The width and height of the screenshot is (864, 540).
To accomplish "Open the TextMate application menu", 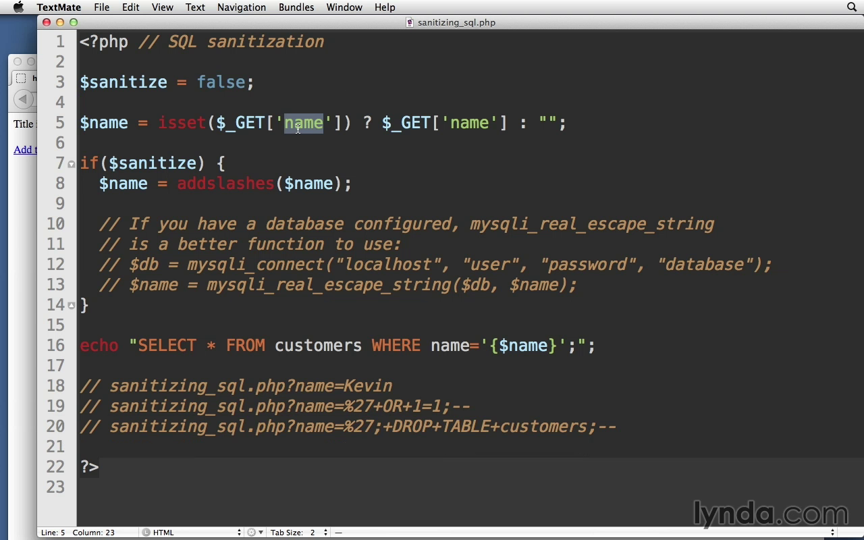I will point(59,7).
